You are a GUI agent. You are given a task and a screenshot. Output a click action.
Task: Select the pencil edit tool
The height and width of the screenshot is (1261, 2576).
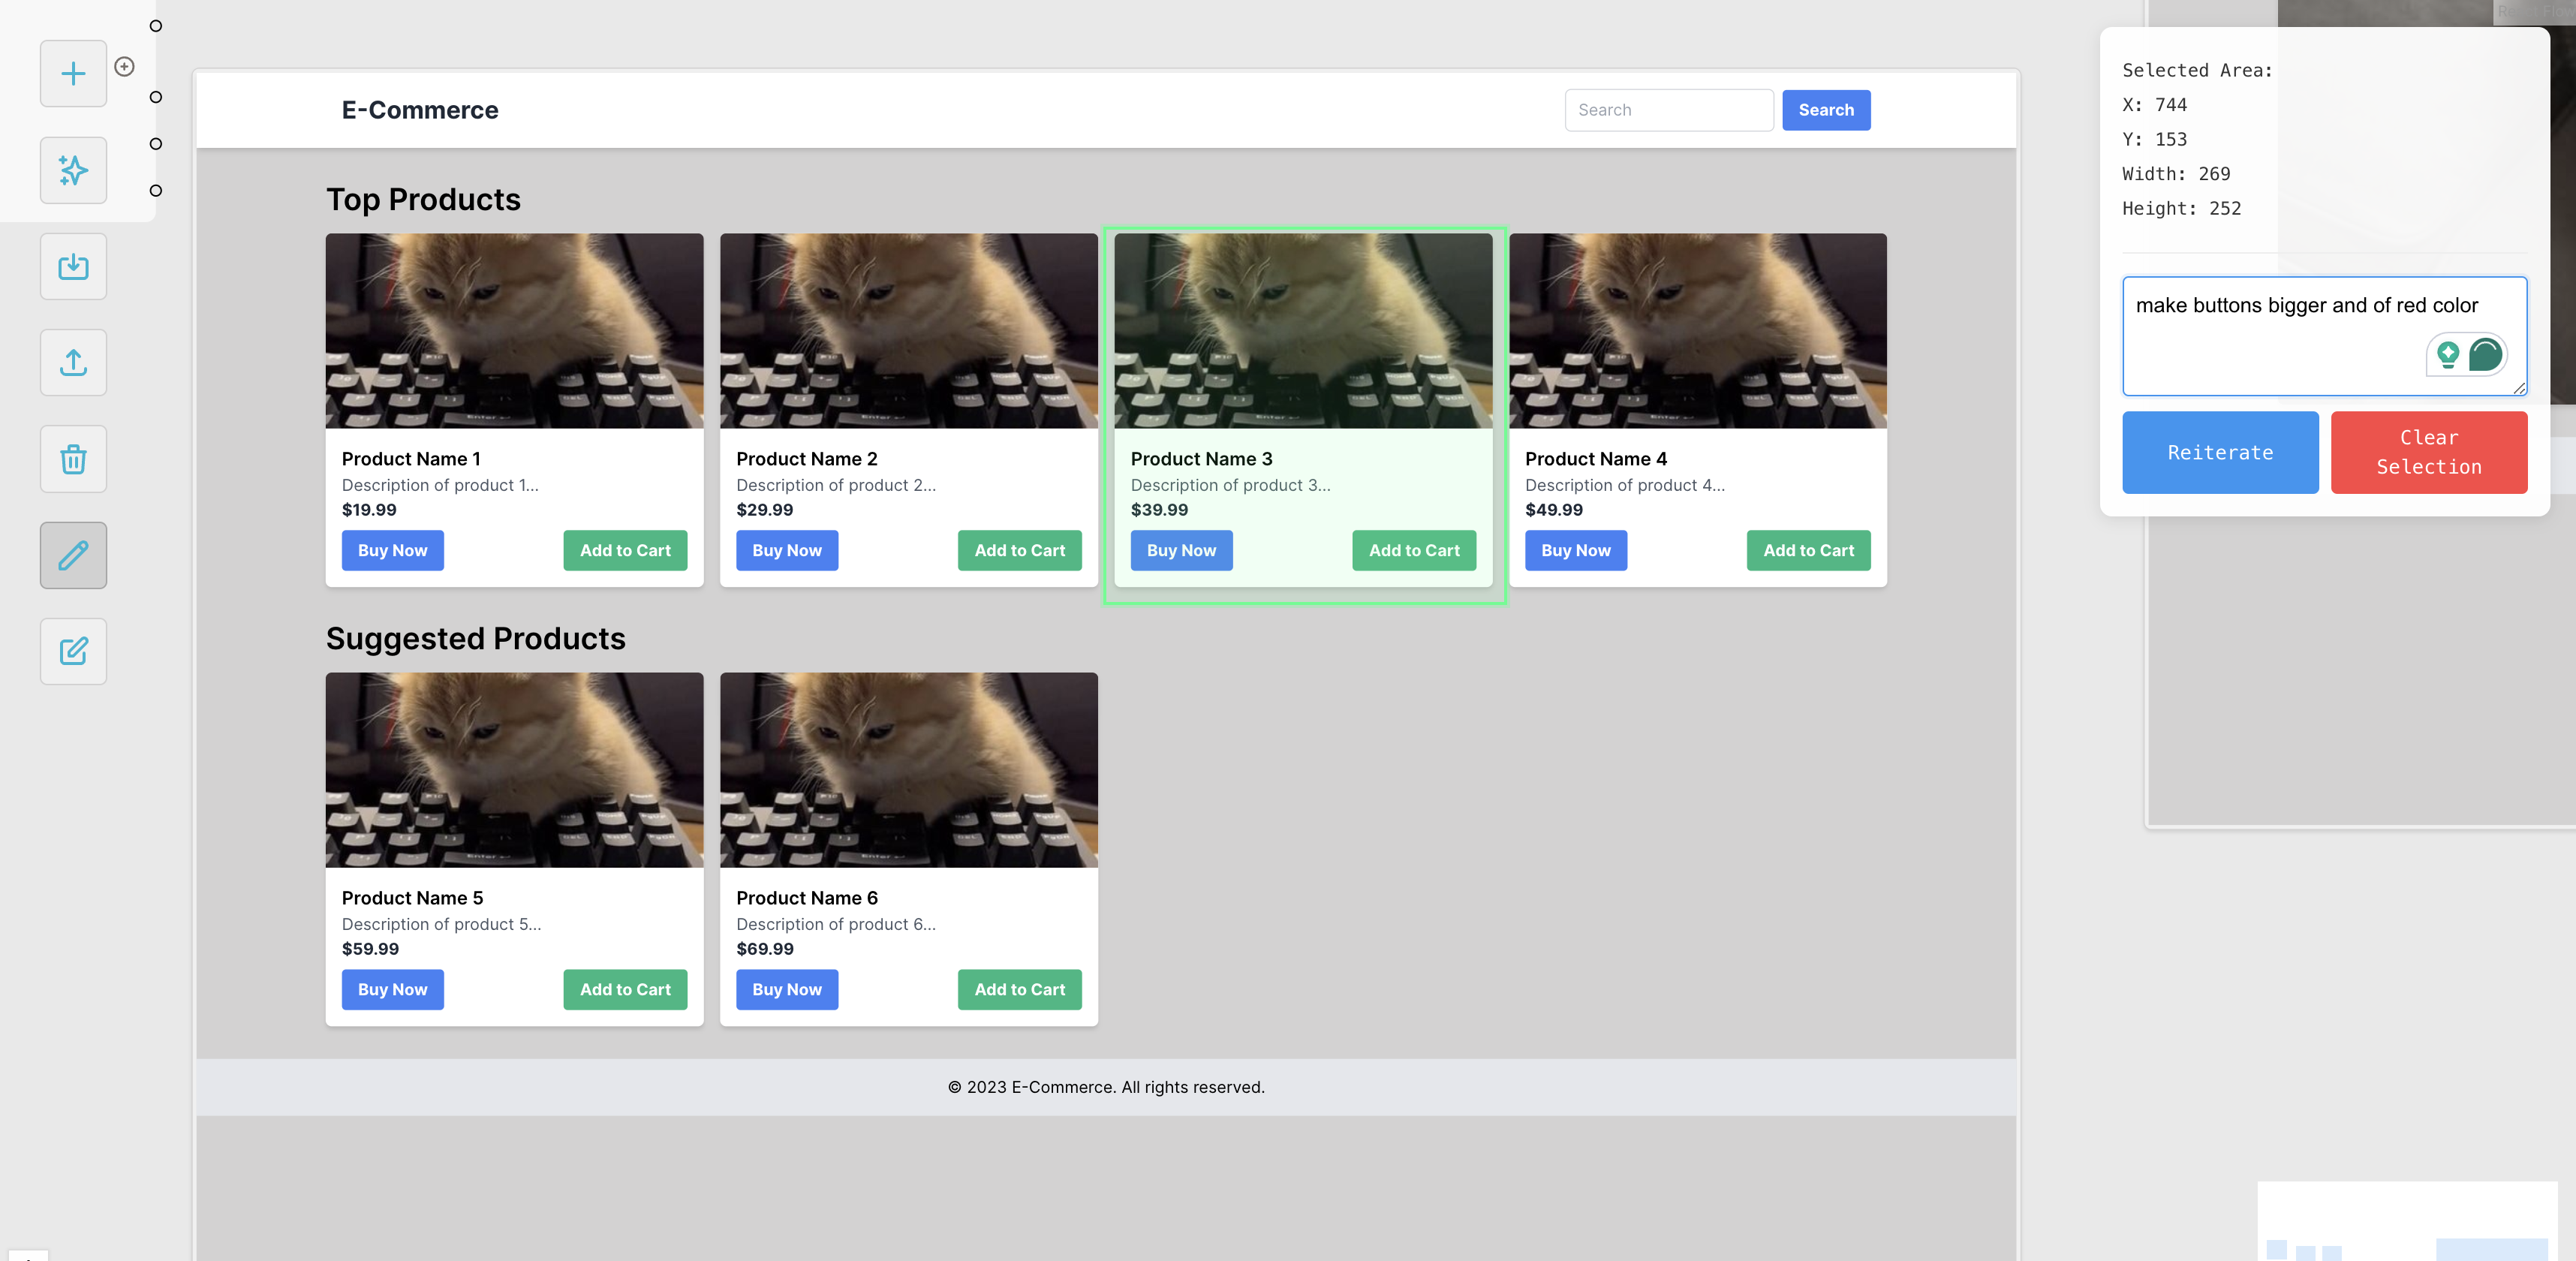click(x=73, y=555)
